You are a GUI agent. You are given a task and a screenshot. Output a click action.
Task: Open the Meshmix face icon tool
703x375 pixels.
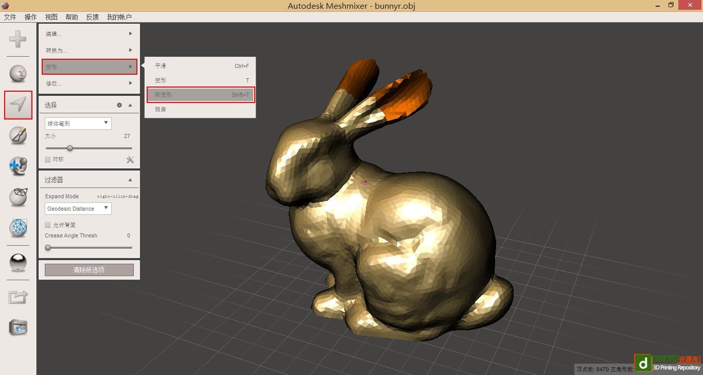19,73
